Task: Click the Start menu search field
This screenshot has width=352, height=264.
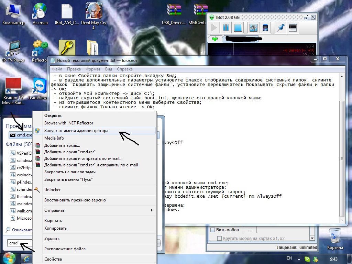Action: click(x=20, y=243)
